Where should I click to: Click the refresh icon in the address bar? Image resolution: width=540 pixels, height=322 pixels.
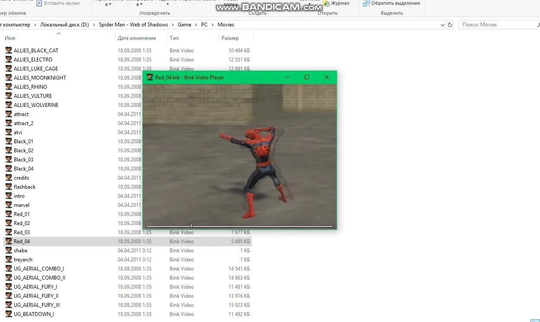450,25
